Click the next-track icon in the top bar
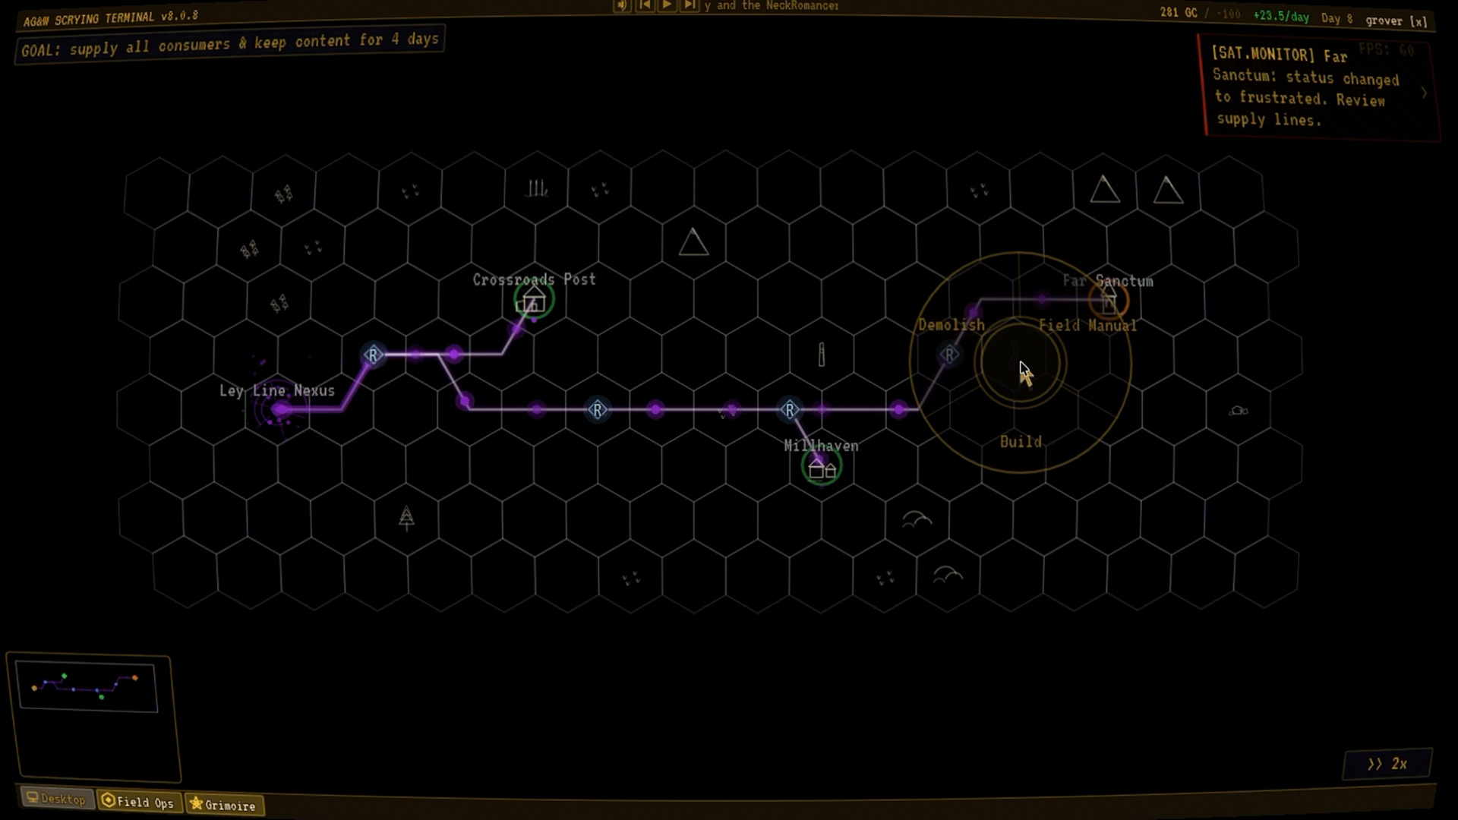 click(x=690, y=5)
